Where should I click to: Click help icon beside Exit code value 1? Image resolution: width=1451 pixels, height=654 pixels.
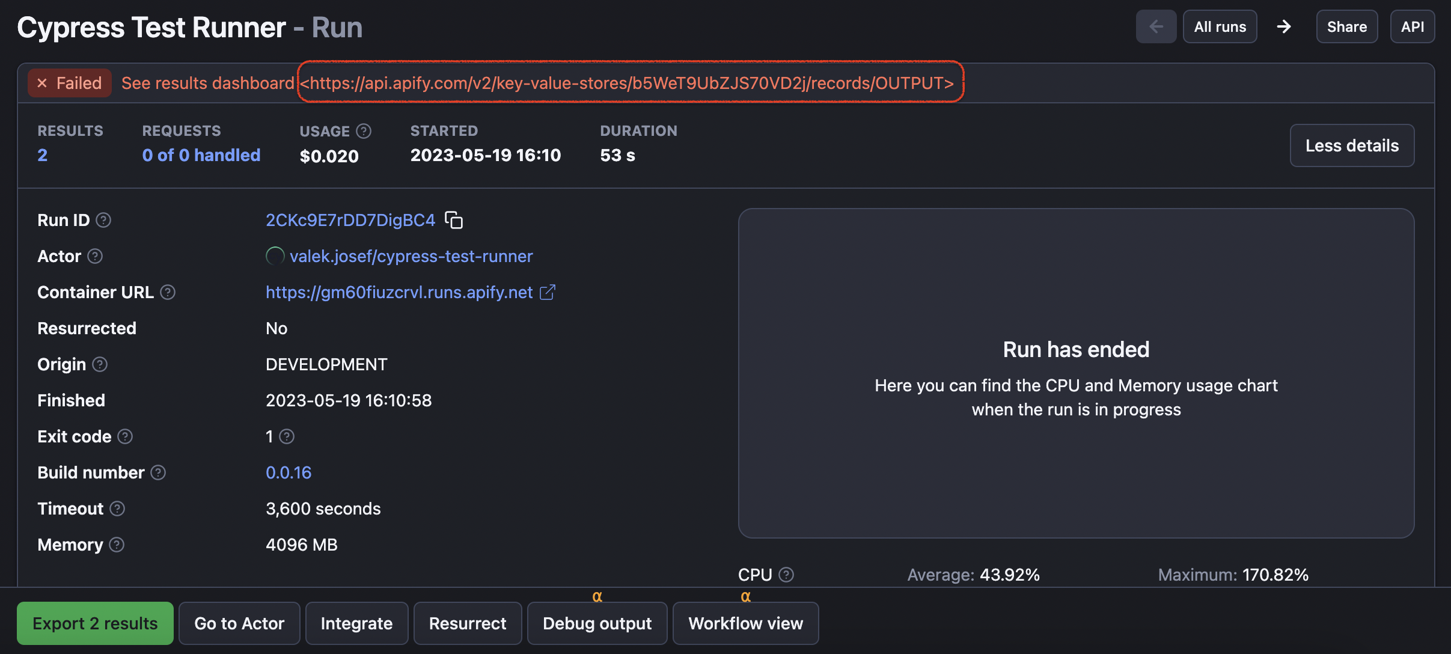point(287,436)
